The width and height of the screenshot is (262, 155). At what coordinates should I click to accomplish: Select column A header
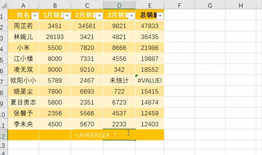point(23,5)
